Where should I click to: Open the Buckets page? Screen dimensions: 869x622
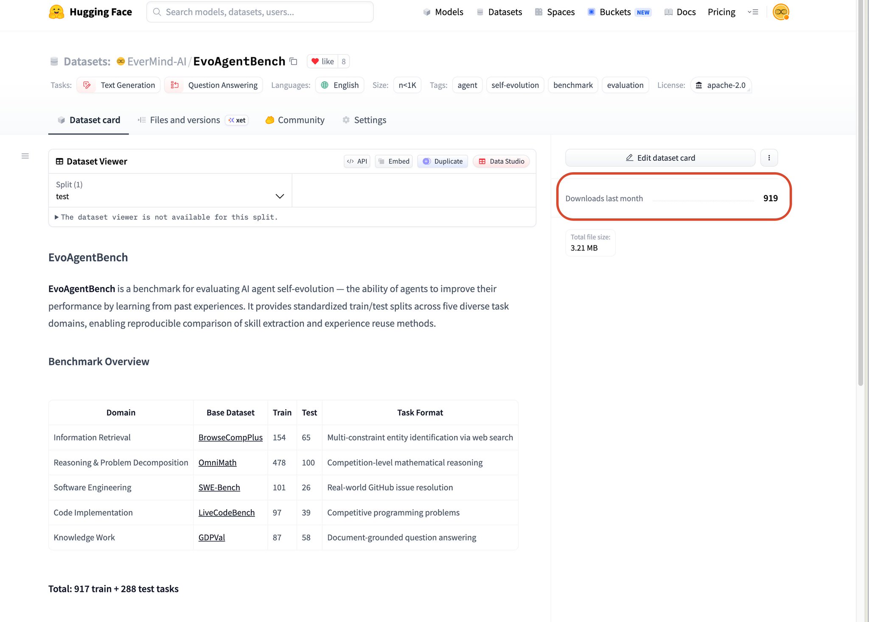(619, 12)
